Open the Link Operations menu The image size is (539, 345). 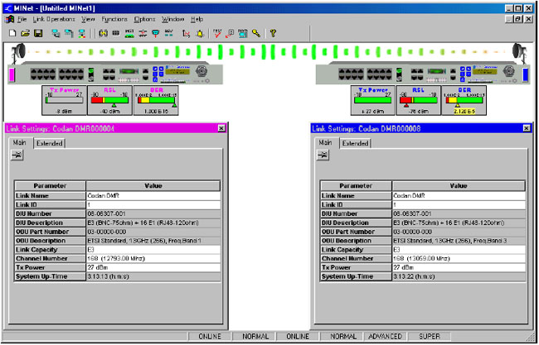[54, 20]
